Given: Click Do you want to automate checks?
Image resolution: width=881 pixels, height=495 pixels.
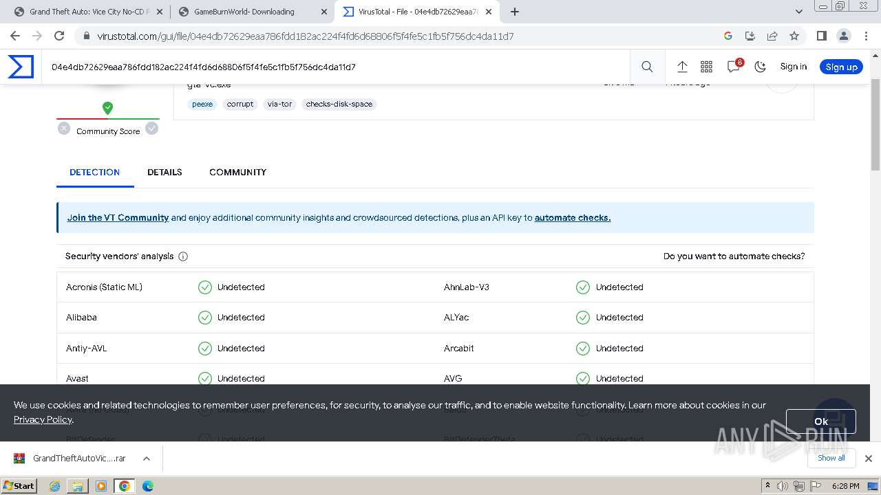Looking at the screenshot, I should pos(734,256).
